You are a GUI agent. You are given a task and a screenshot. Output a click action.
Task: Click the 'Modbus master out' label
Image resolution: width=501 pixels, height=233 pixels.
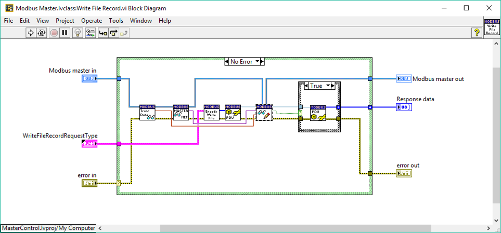[439, 78]
